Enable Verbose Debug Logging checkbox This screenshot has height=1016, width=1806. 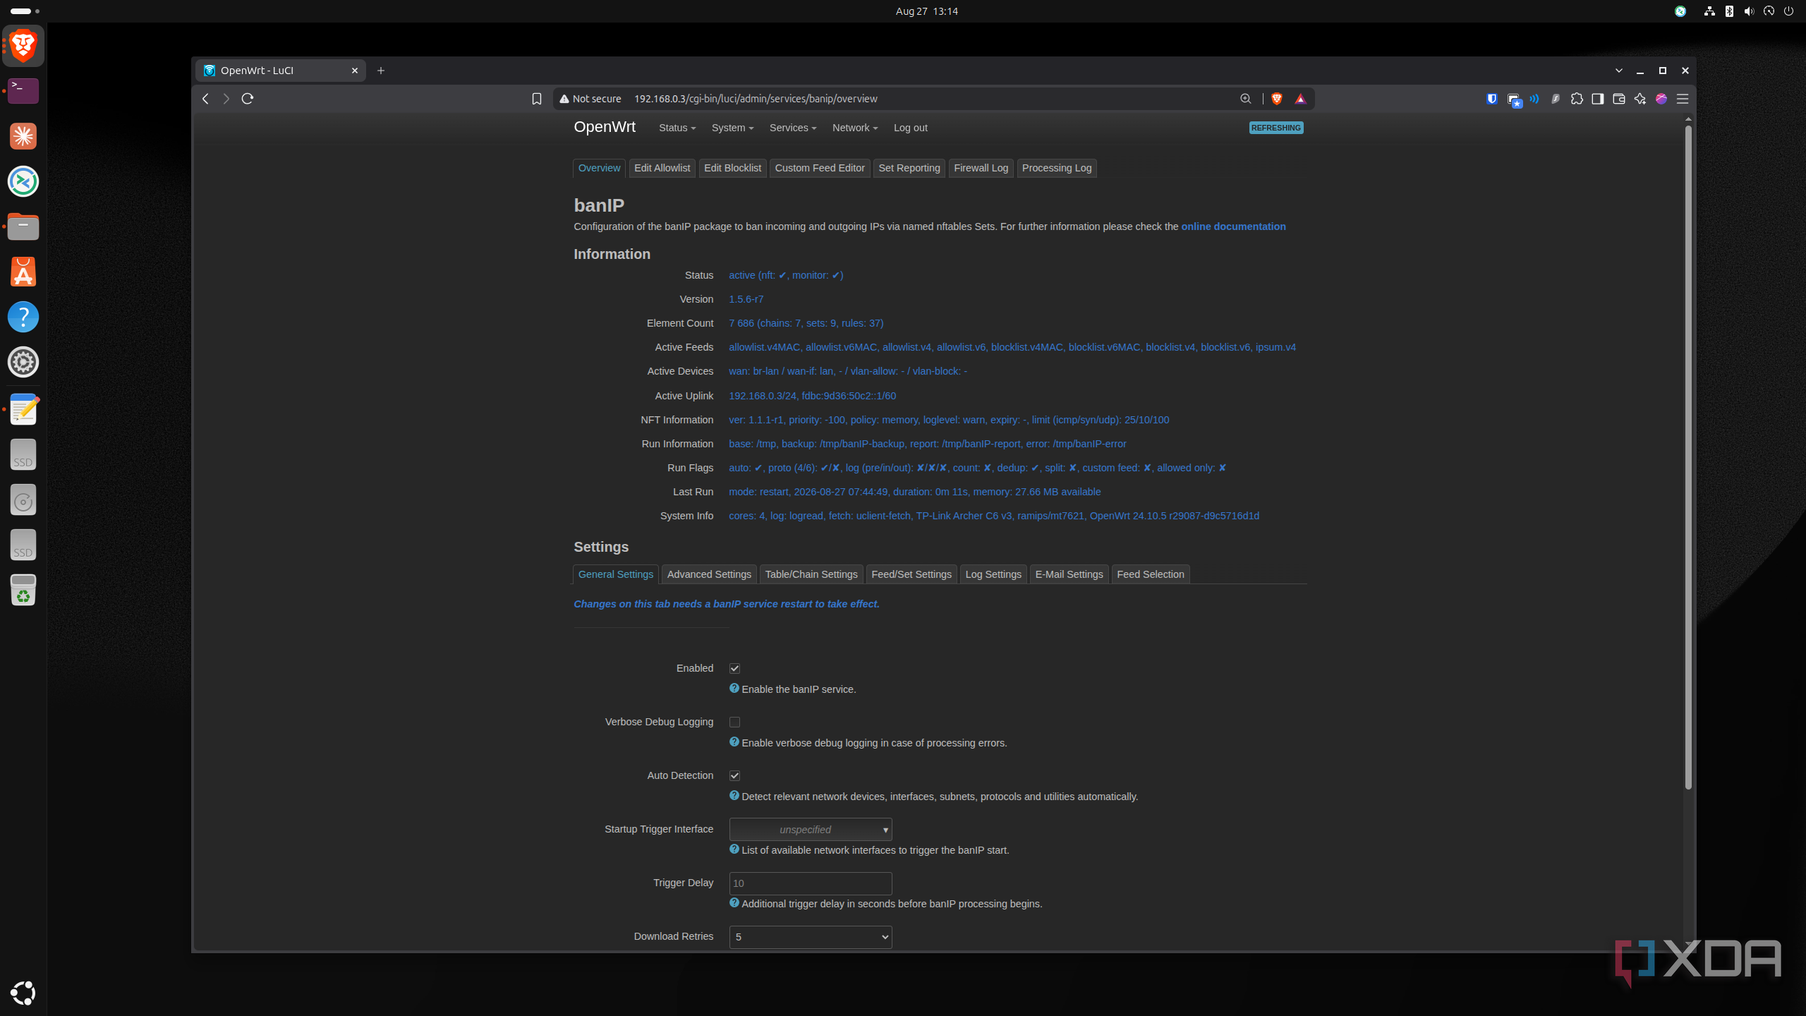[734, 722]
